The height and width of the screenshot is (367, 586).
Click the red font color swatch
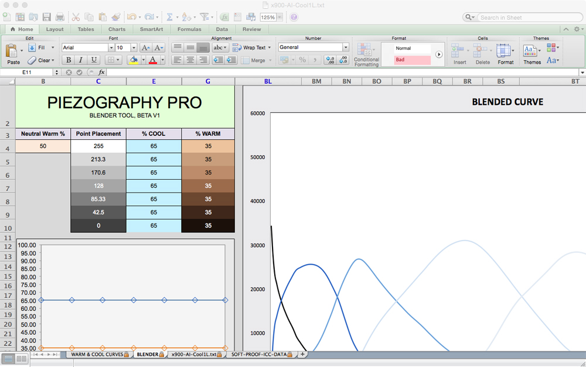[x=153, y=60]
